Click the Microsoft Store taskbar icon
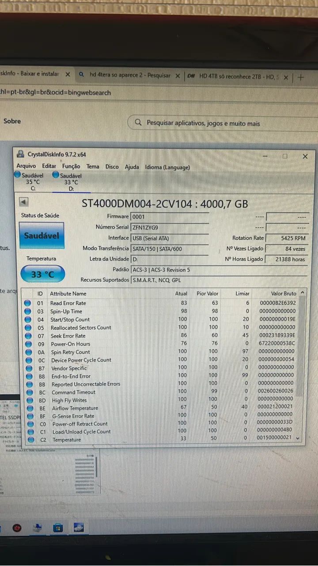 pyautogui.click(x=58, y=528)
